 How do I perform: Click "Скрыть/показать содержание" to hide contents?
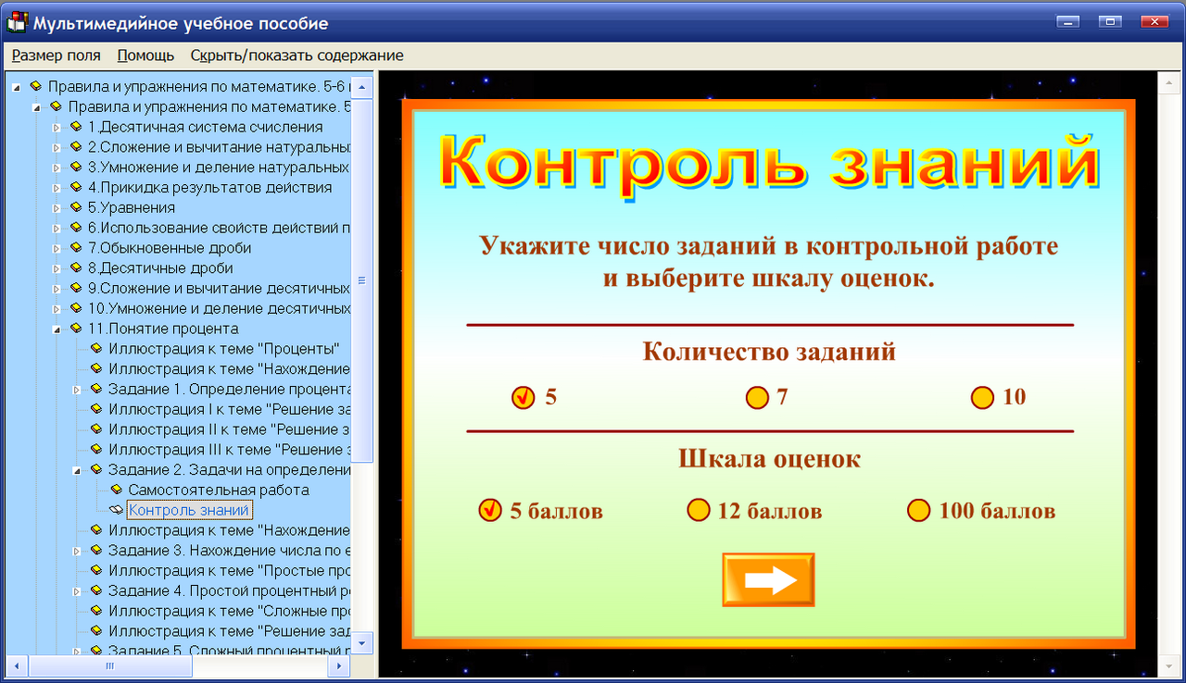click(x=295, y=56)
